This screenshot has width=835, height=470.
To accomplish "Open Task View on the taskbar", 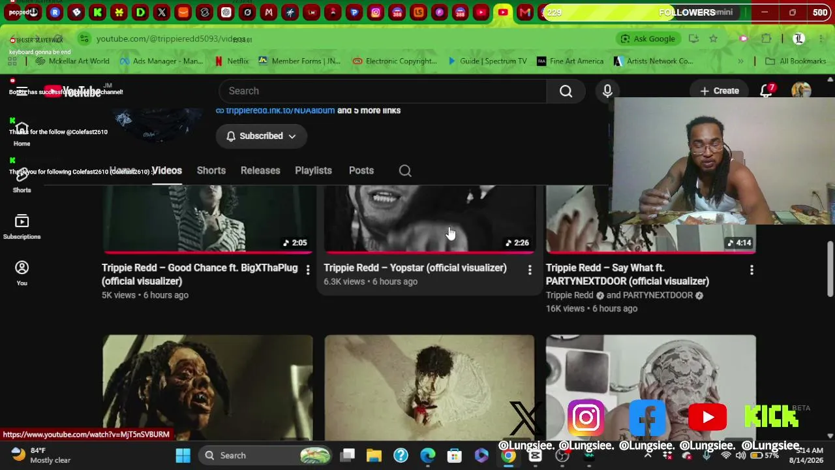I will [348, 456].
